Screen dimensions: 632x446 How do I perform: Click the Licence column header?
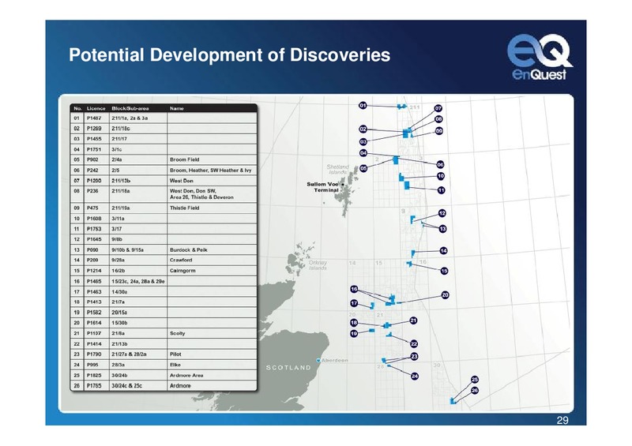96,108
